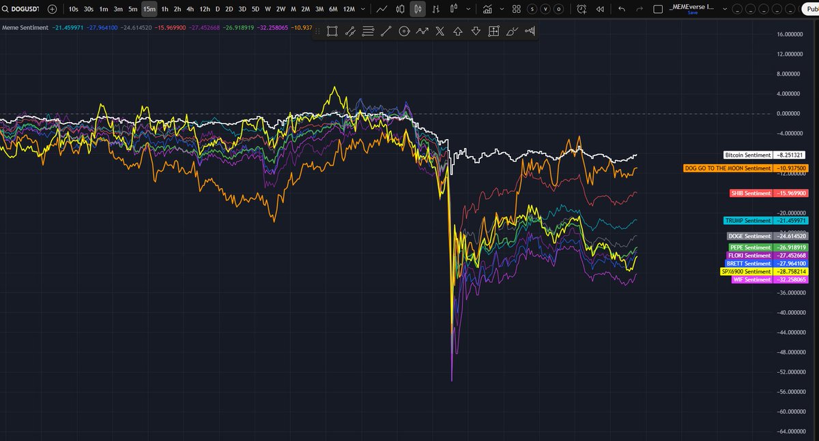Click the FLOKI Sentiment label

pyautogui.click(x=749, y=256)
